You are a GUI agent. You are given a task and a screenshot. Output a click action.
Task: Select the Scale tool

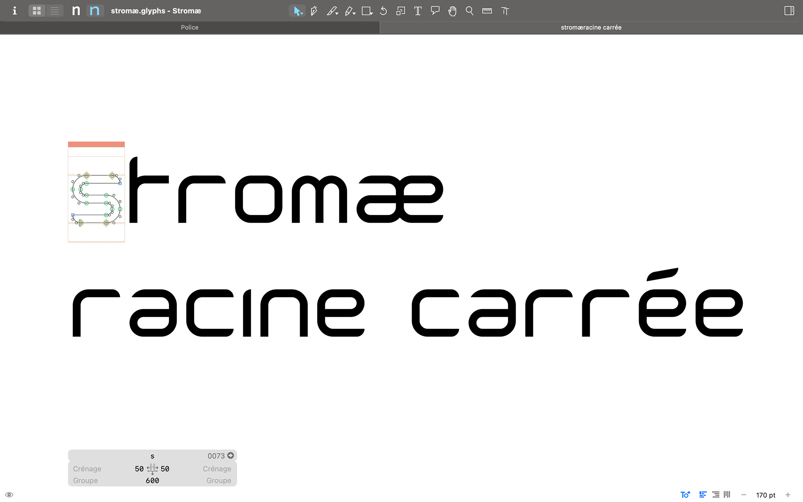(x=401, y=11)
